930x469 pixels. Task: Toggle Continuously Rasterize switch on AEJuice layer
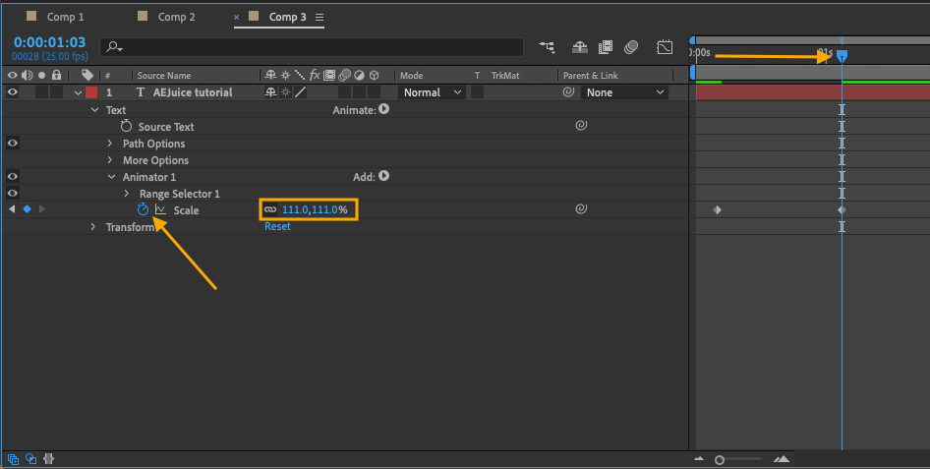click(x=285, y=91)
